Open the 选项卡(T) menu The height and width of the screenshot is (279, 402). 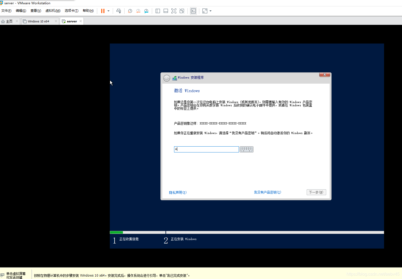click(x=72, y=11)
